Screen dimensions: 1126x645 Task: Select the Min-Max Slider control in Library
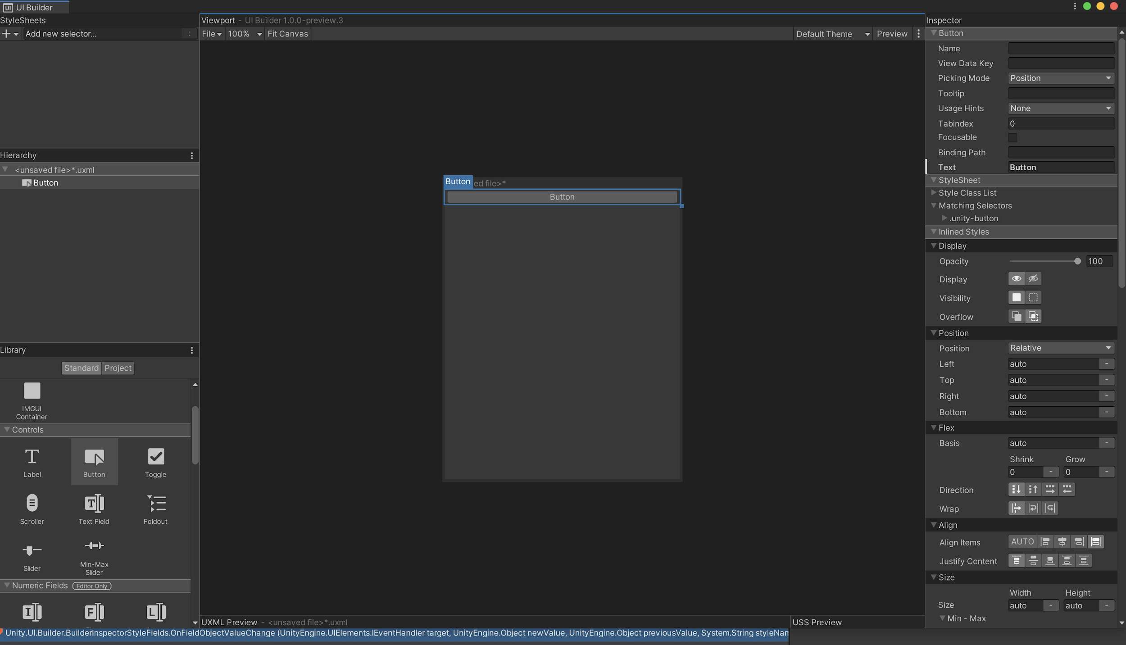94,556
